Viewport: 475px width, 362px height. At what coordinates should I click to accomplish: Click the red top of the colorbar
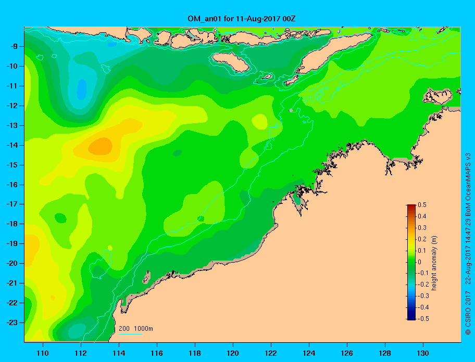(411, 206)
